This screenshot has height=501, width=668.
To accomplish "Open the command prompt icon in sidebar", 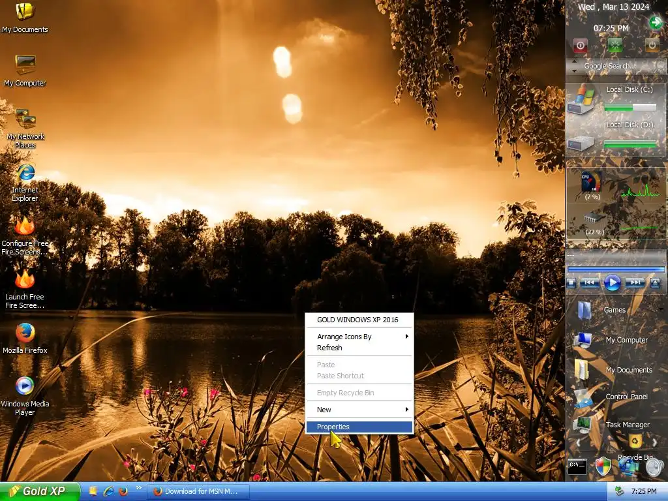I will pos(578,466).
